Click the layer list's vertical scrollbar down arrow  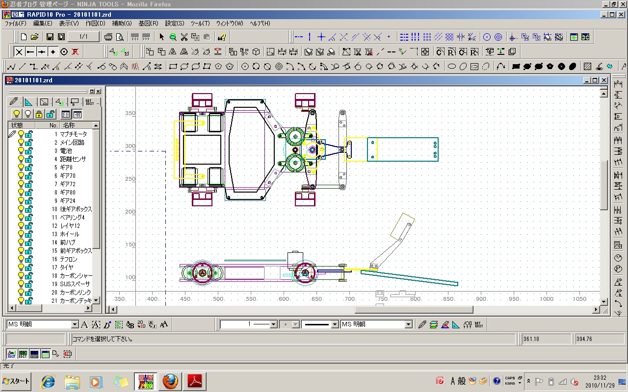point(96,300)
